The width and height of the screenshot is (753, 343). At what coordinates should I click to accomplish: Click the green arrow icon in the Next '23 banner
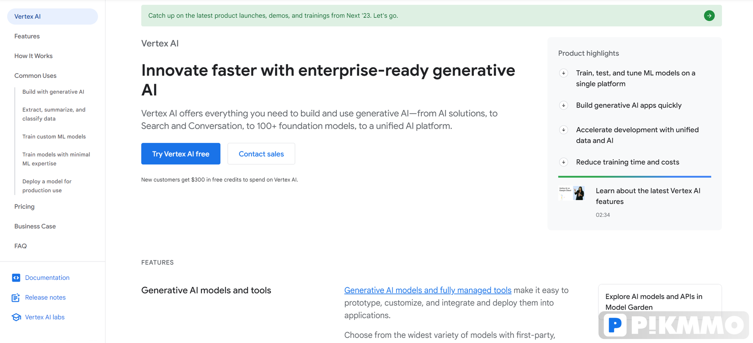709,16
